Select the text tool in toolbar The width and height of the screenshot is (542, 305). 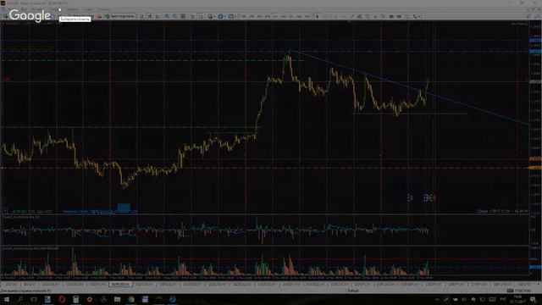pyautogui.click(x=375, y=16)
